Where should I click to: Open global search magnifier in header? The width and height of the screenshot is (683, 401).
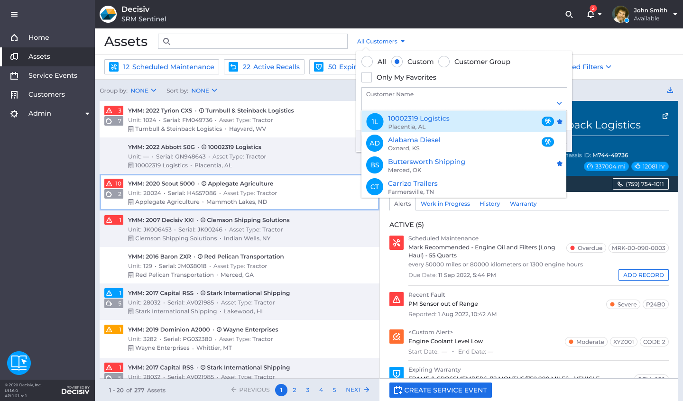pos(569,15)
